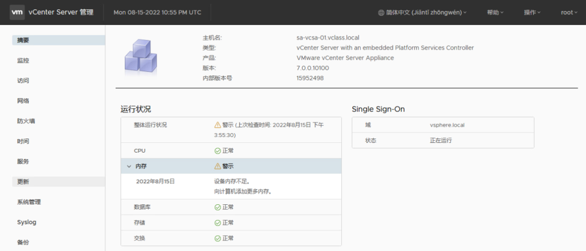This screenshot has width=586, height=251.
Task: Open the 操作 actions dropdown
Action: (532, 12)
